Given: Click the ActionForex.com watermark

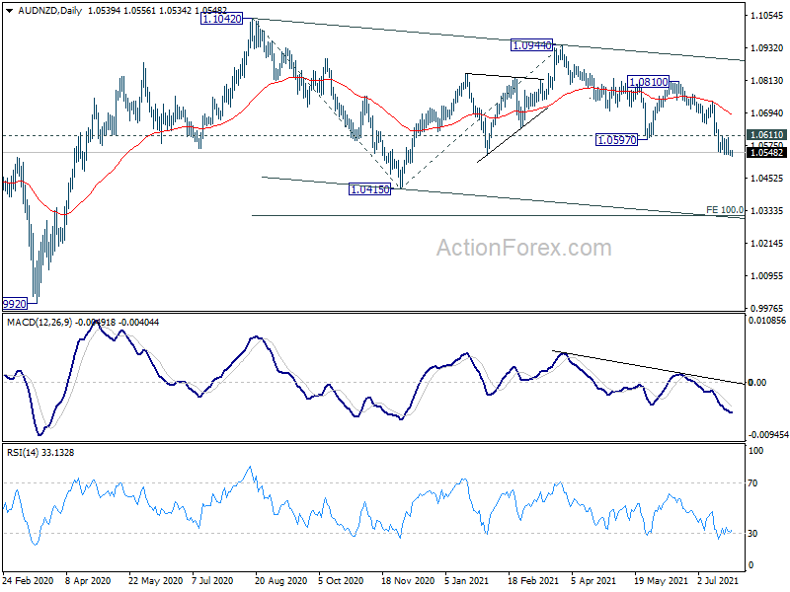Looking at the screenshot, I should (524, 248).
